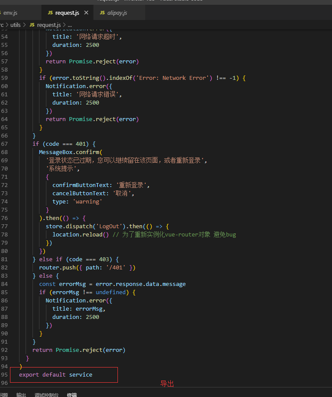Click the JS icon in the breadcrumb path

32,25
